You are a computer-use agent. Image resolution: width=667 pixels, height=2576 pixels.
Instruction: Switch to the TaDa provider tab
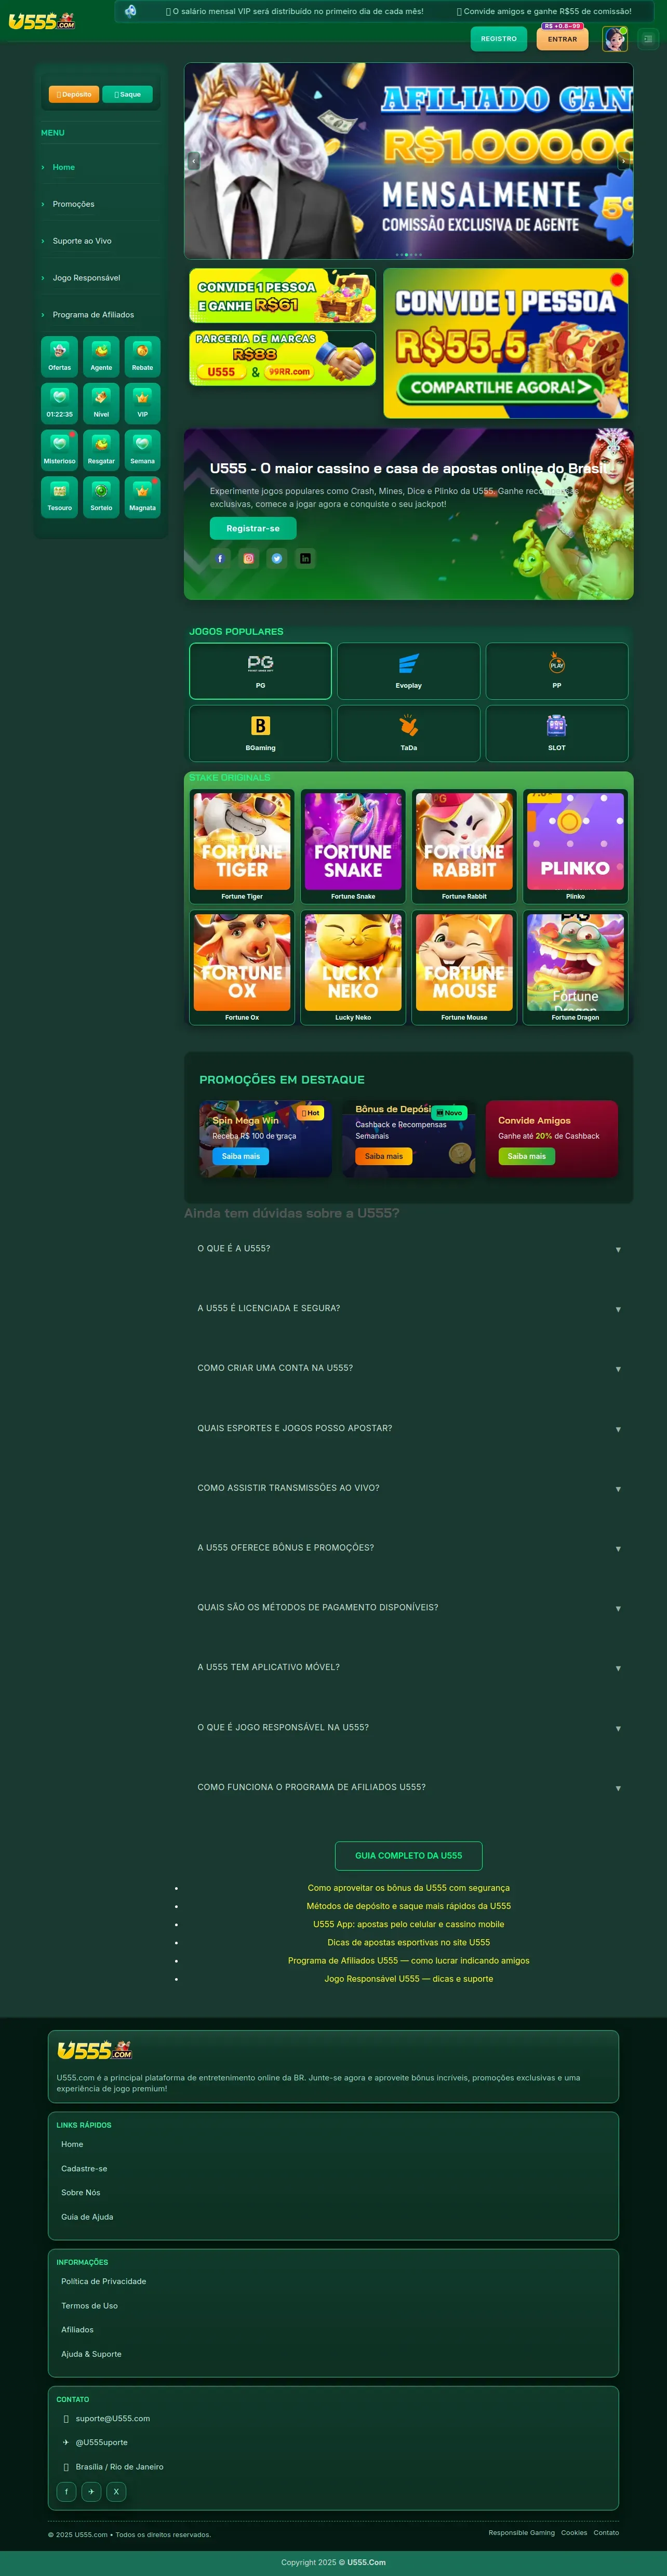point(408,733)
